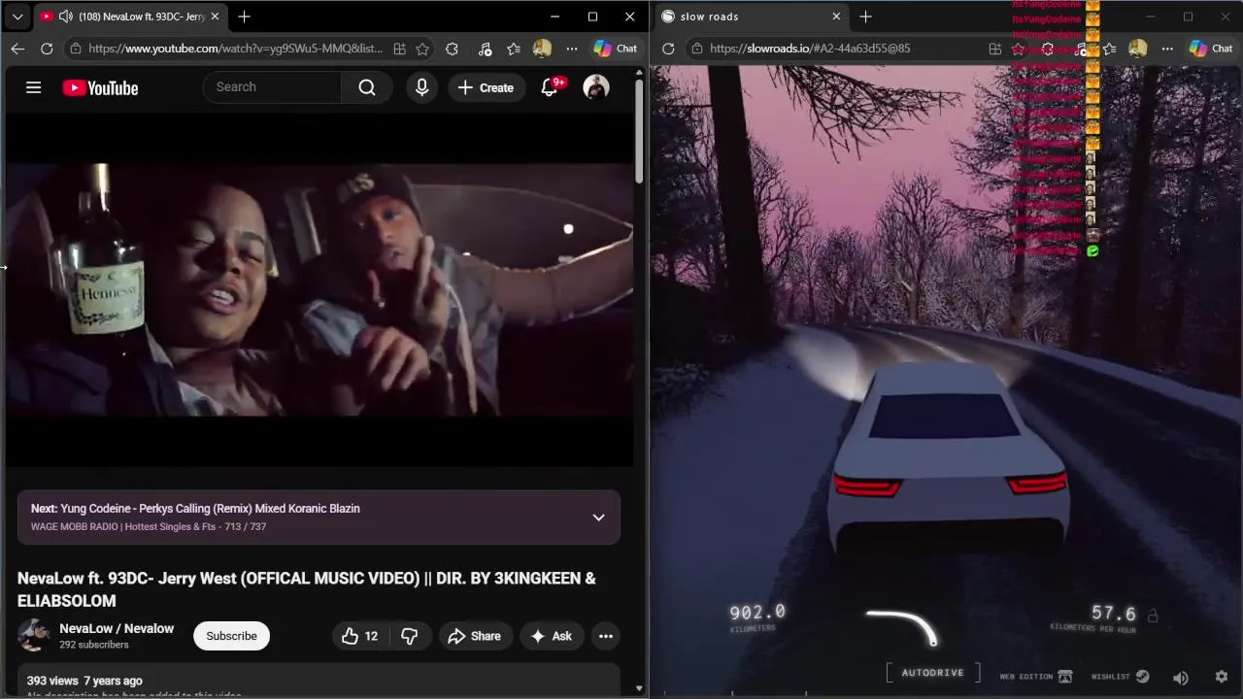Open browser profile avatar in slow roads window
This screenshot has width=1243, height=699.
click(x=1138, y=49)
